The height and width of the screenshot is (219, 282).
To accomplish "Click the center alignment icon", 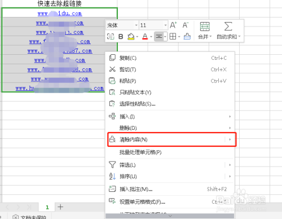I will 159,37.
